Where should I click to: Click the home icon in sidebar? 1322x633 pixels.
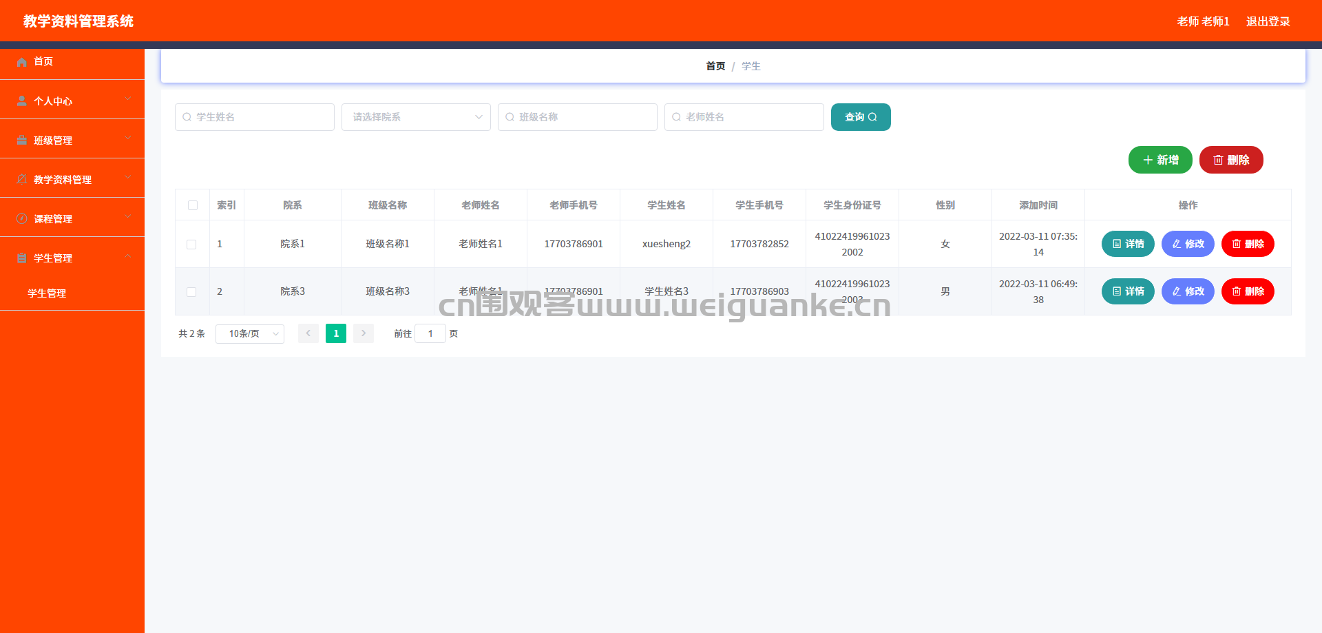point(21,62)
